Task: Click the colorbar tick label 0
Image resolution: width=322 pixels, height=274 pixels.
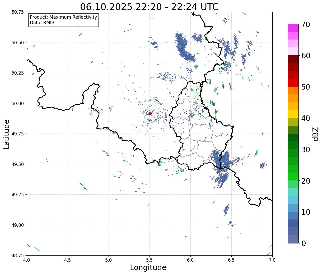Action: pos(303,243)
